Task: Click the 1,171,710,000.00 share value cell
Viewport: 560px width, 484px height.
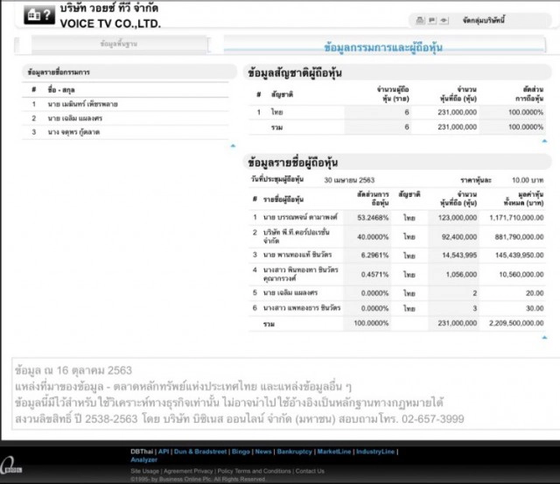Action: pyautogui.click(x=516, y=218)
